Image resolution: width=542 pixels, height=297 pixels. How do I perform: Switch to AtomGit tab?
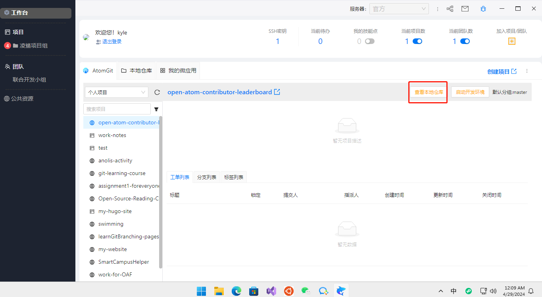[x=98, y=70]
